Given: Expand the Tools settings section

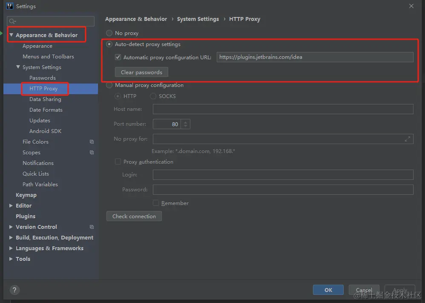Looking at the screenshot, I should coord(11,259).
